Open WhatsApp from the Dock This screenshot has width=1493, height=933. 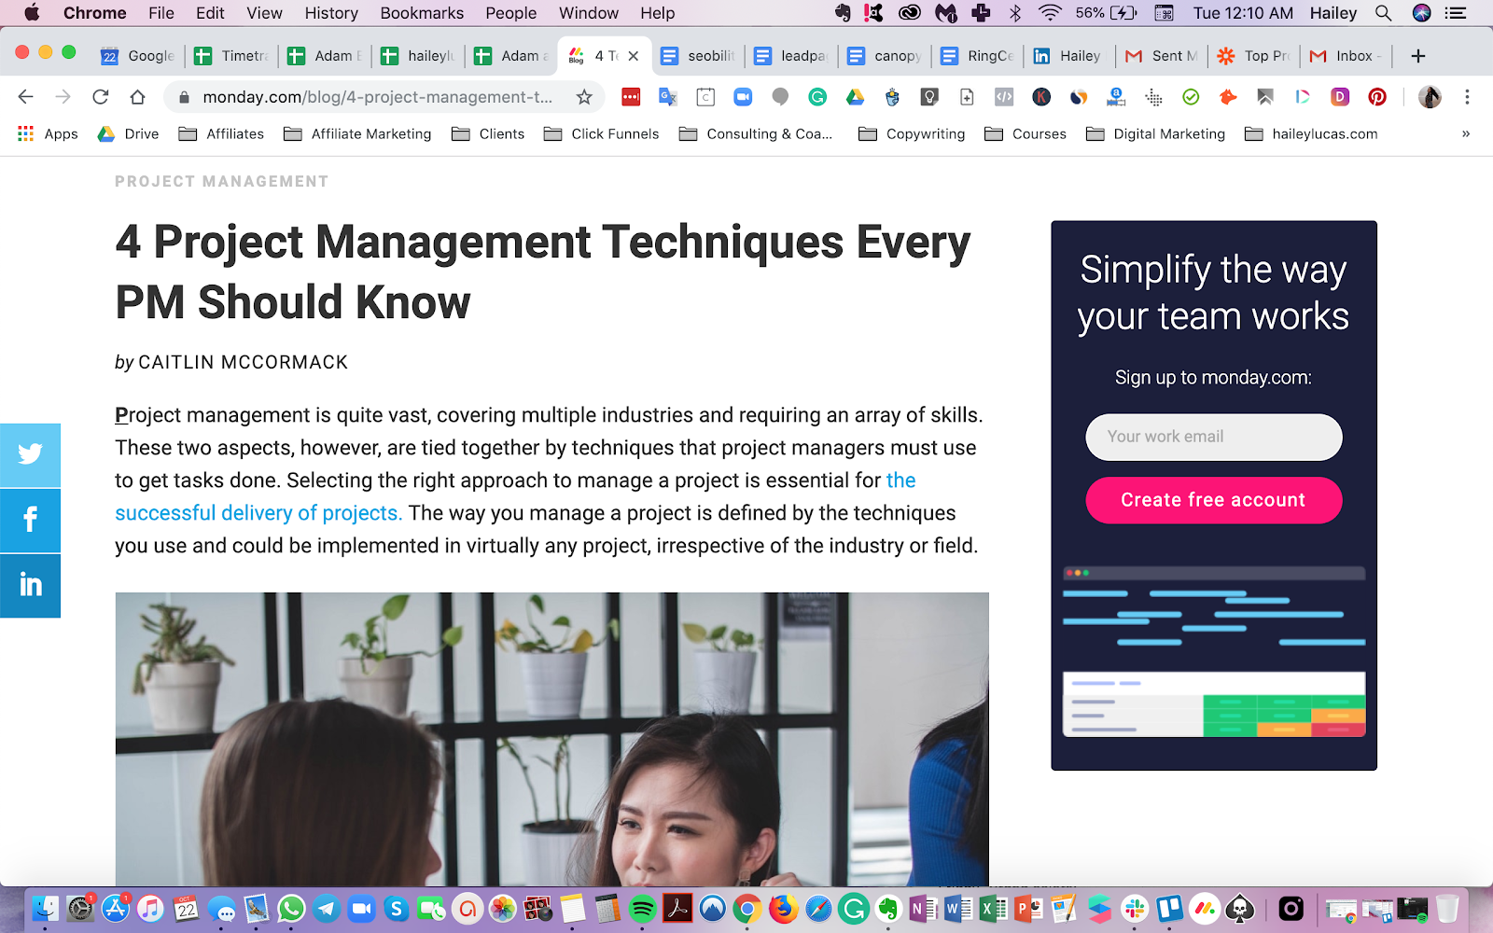click(291, 908)
